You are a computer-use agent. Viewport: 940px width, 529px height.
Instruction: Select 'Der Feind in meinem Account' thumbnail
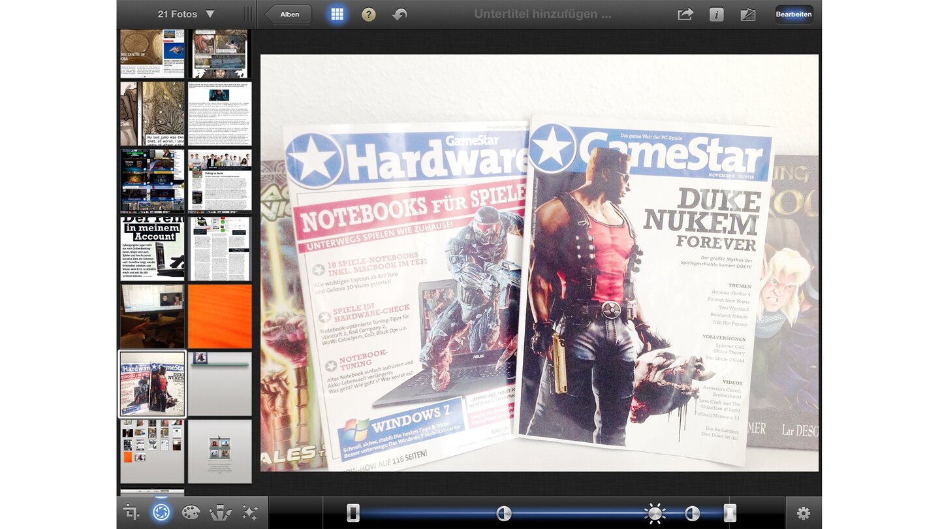tap(152, 249)
